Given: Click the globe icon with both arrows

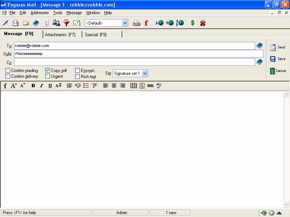Looking at the screenshot, I should tap(180, 23).
